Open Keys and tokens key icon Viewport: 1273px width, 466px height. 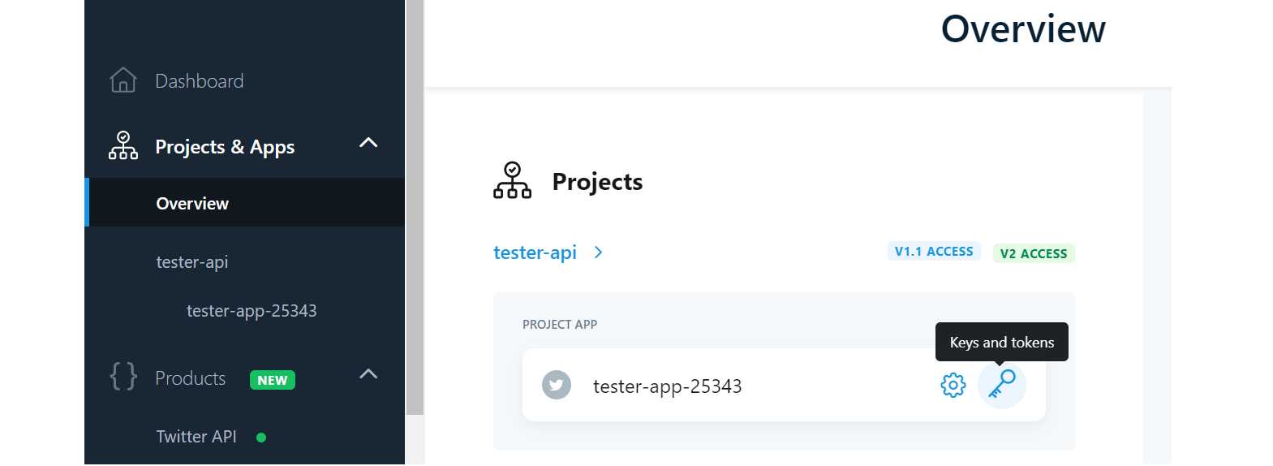[1002, 384]
